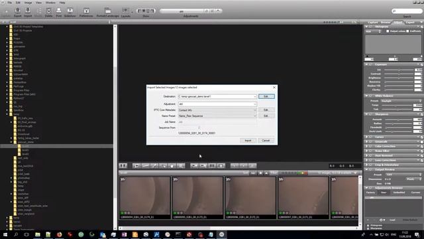Screen dimensions: 424x239
Task: Start the Slideshow from the toolbar
Action: pyautogui.click(x=70, y=11)
